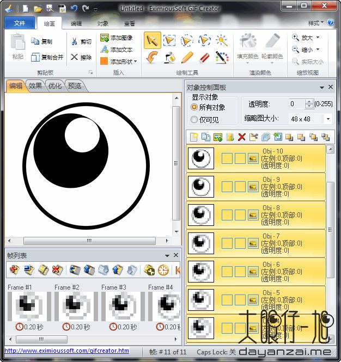Click the undo arrow in title bar
Screen dimensions: 341x362
click(x=74, y=9)
